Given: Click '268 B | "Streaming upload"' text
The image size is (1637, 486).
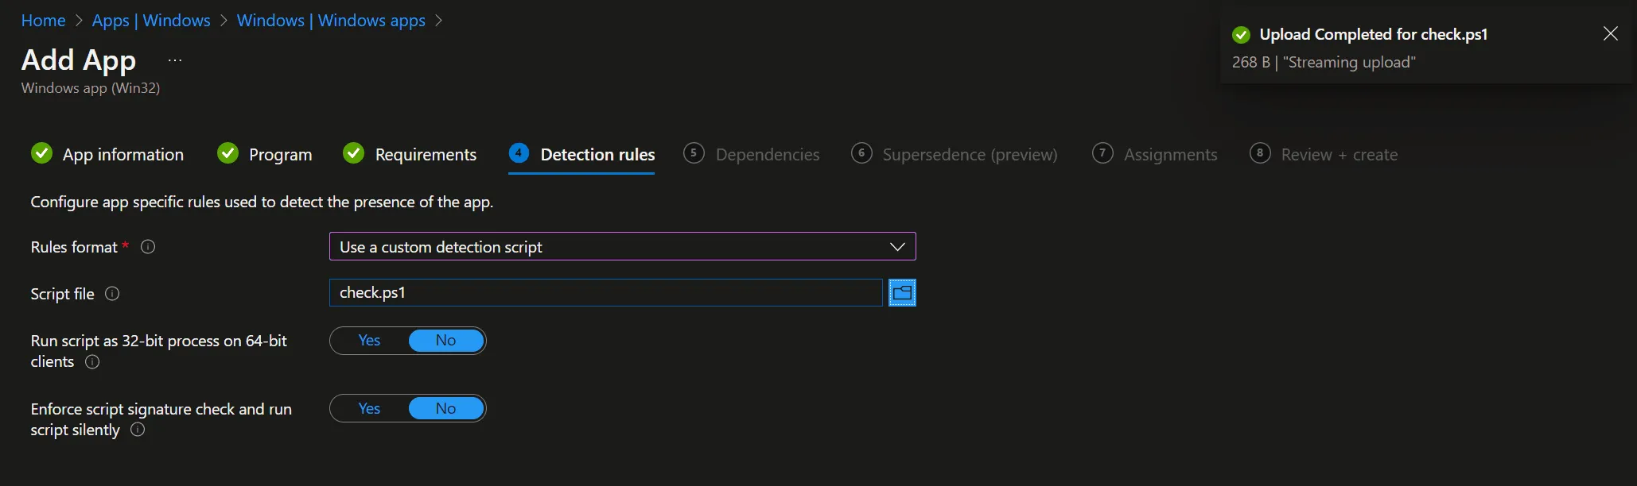Looking at the screenshot, I should pos(1324,63).
